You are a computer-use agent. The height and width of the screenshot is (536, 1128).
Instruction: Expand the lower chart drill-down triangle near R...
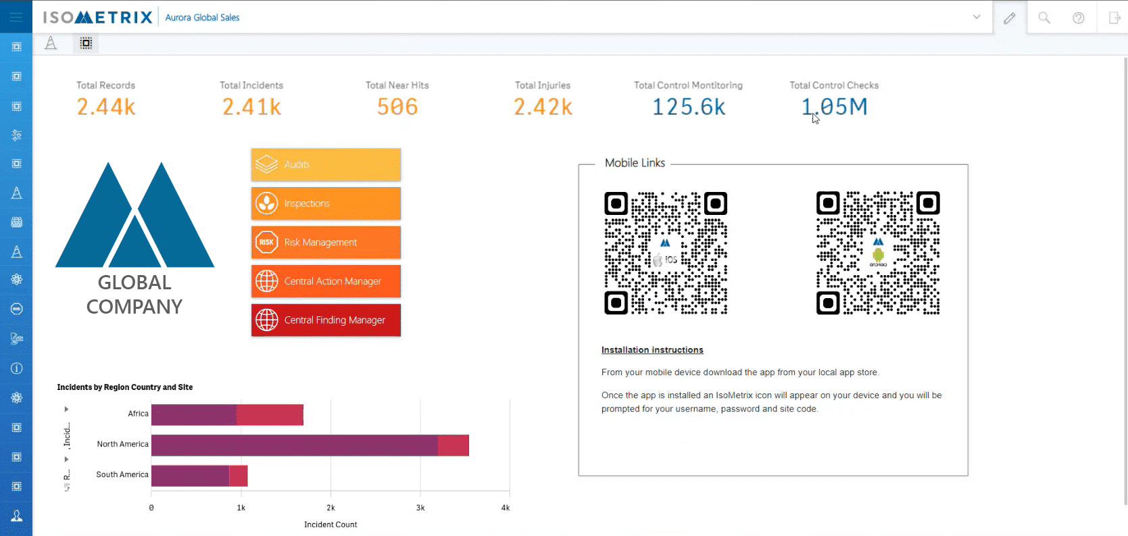pos(66,460)
